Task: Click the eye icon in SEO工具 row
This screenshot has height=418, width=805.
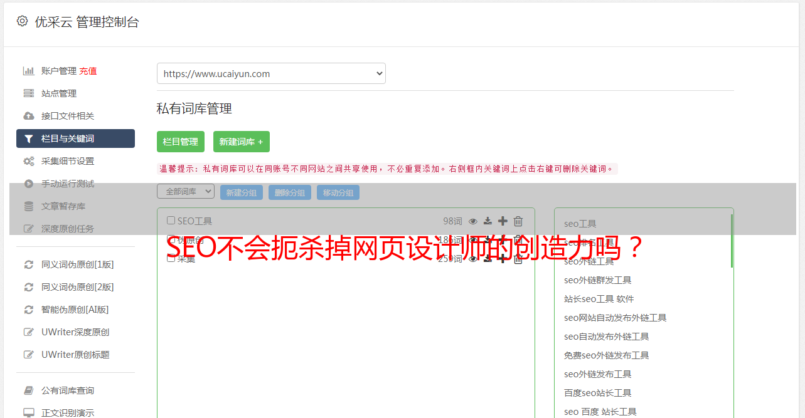Action: [x=473, y=221]
